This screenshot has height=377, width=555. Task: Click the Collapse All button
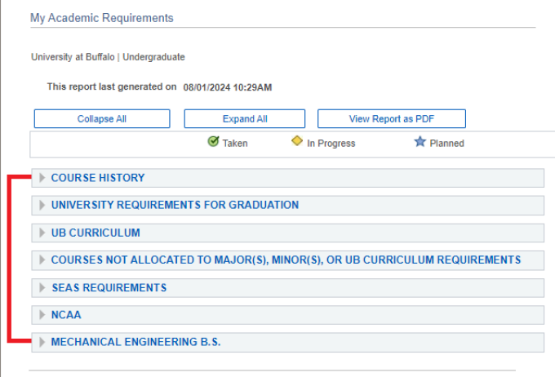tap(102, 119)
